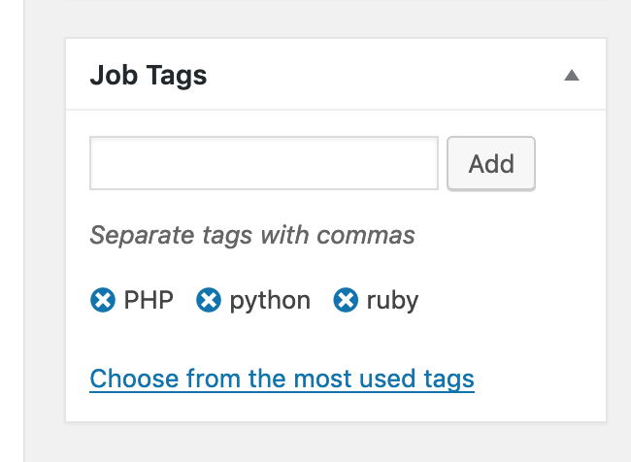Click the empty area below the tags link
This screenshot has width=631, height=462.
click(x=336, y=407)
